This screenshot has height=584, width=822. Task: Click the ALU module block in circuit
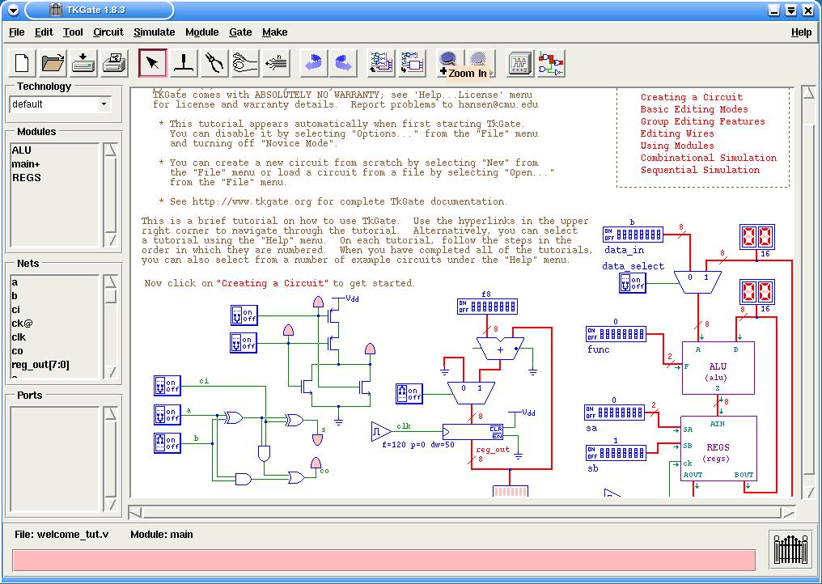pyautogui.click(x=718, y=368)
